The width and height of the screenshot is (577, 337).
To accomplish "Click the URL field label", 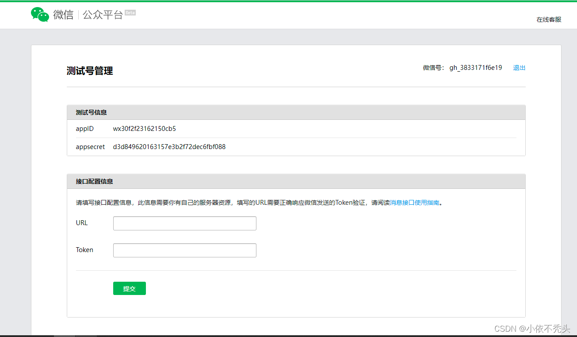I will tap(82, 223).
